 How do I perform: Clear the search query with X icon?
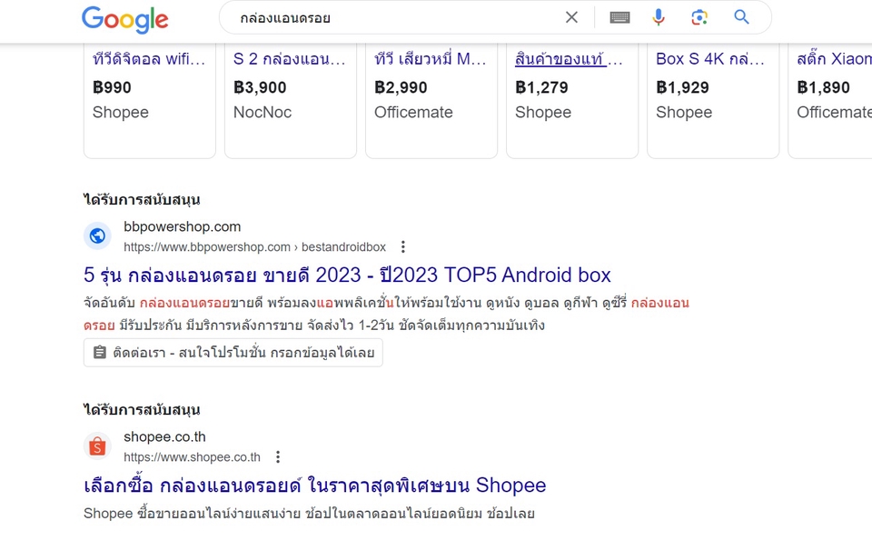pos(571,17)
